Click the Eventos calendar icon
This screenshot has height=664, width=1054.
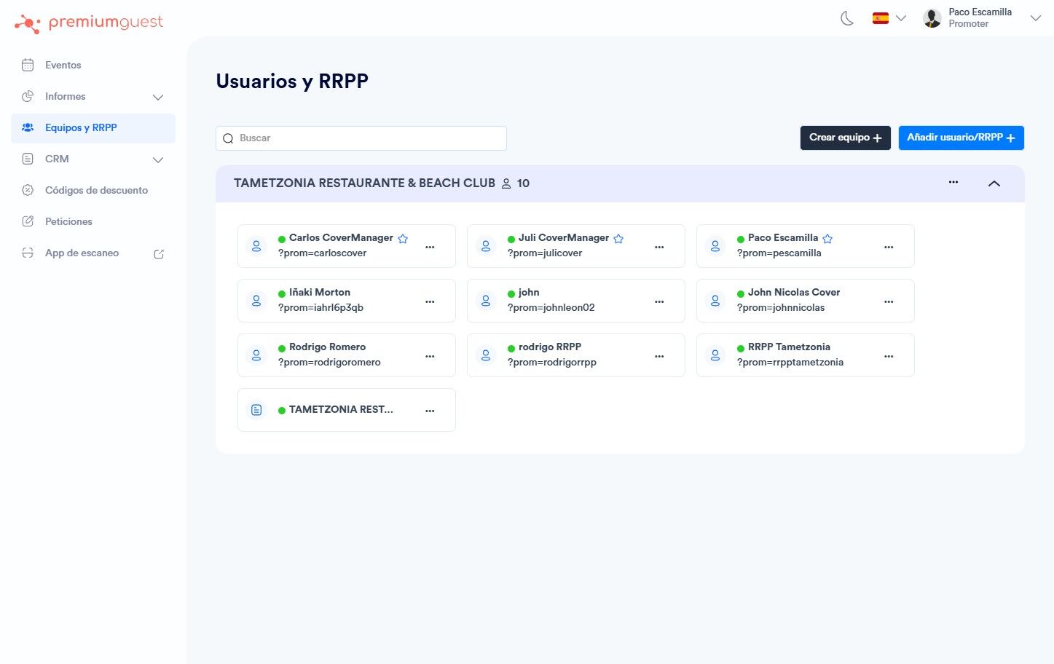[x=28, y=65]
